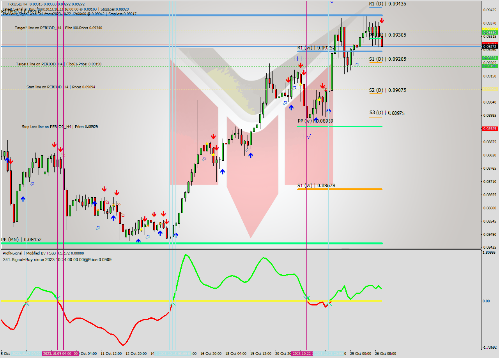Select the hollow blue up arrow during the 24 Oct rally
The height and width of the screenshot is (358, 499).
(357, 65)
